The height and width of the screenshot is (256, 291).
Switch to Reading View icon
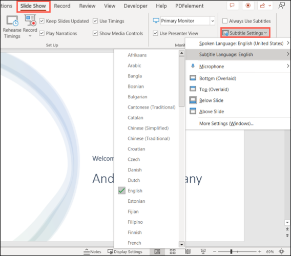coord(188,251)
